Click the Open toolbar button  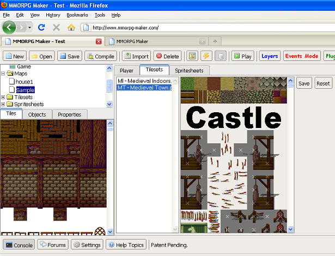42,56
